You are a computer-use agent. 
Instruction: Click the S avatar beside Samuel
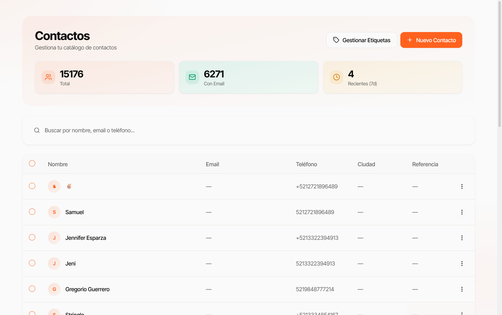[54, 212]
